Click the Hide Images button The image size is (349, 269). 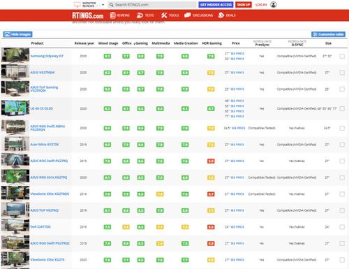(x=18, y=34)
